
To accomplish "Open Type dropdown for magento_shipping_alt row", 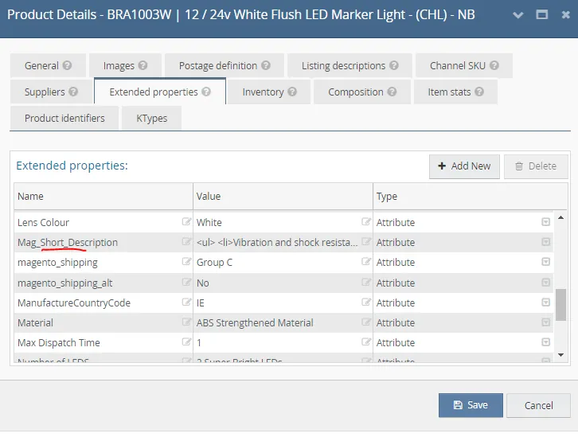I will point(546,283).
